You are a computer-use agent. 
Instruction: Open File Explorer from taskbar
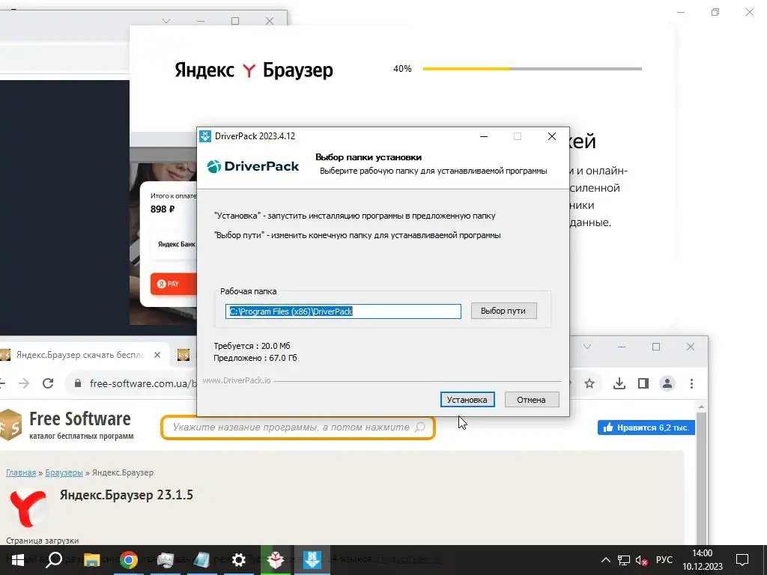click(x=91, y=560)
